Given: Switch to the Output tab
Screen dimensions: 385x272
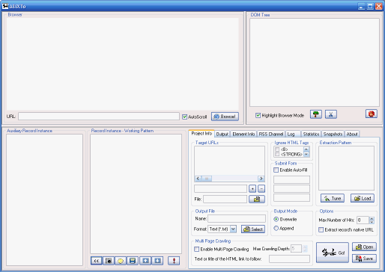Looking at the screenshot, I should (x=222, y=134).
